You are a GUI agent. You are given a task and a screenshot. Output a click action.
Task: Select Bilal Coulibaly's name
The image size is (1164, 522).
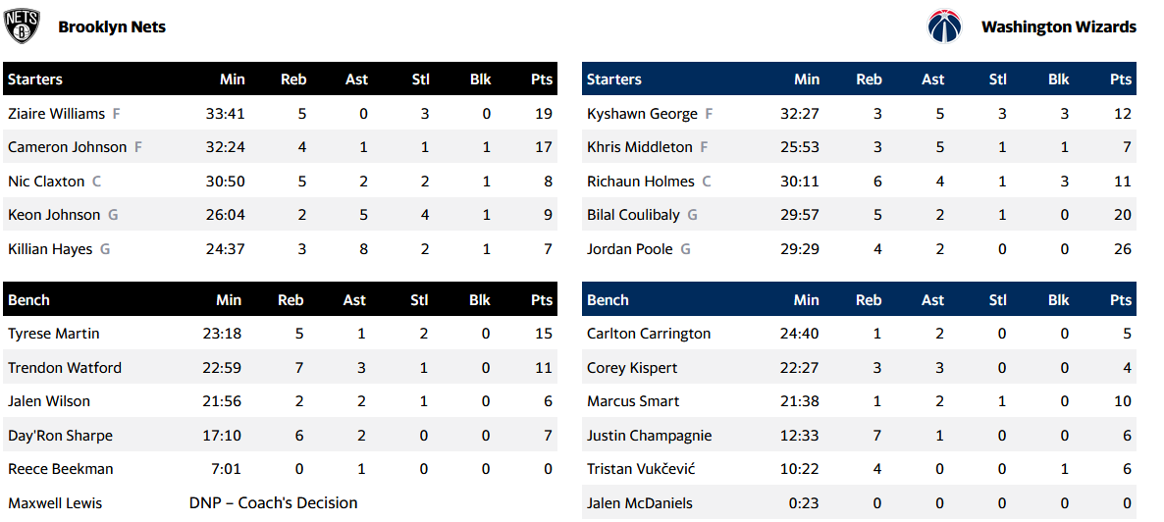(x=634, y=215)
